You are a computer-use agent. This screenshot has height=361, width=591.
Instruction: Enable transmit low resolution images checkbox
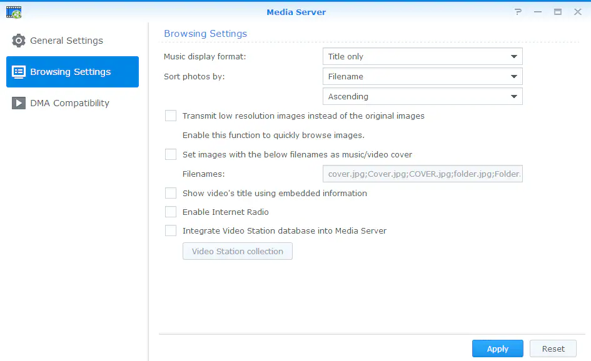[171, 116]
